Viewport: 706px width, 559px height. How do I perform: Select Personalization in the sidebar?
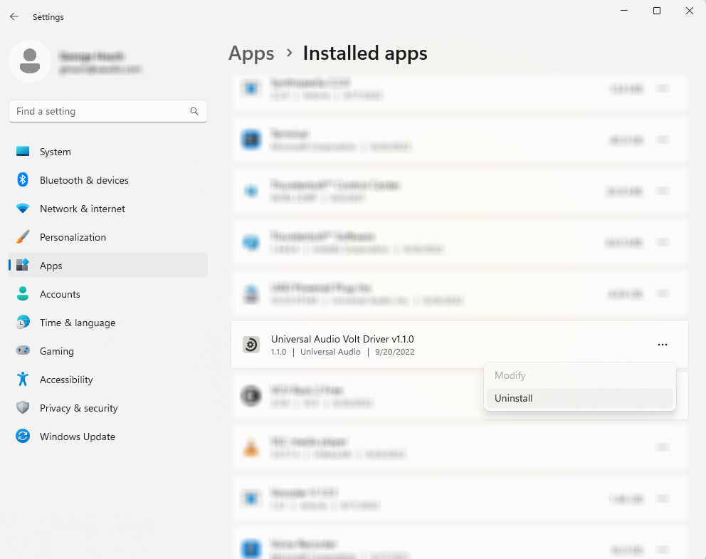coord(108,237)
